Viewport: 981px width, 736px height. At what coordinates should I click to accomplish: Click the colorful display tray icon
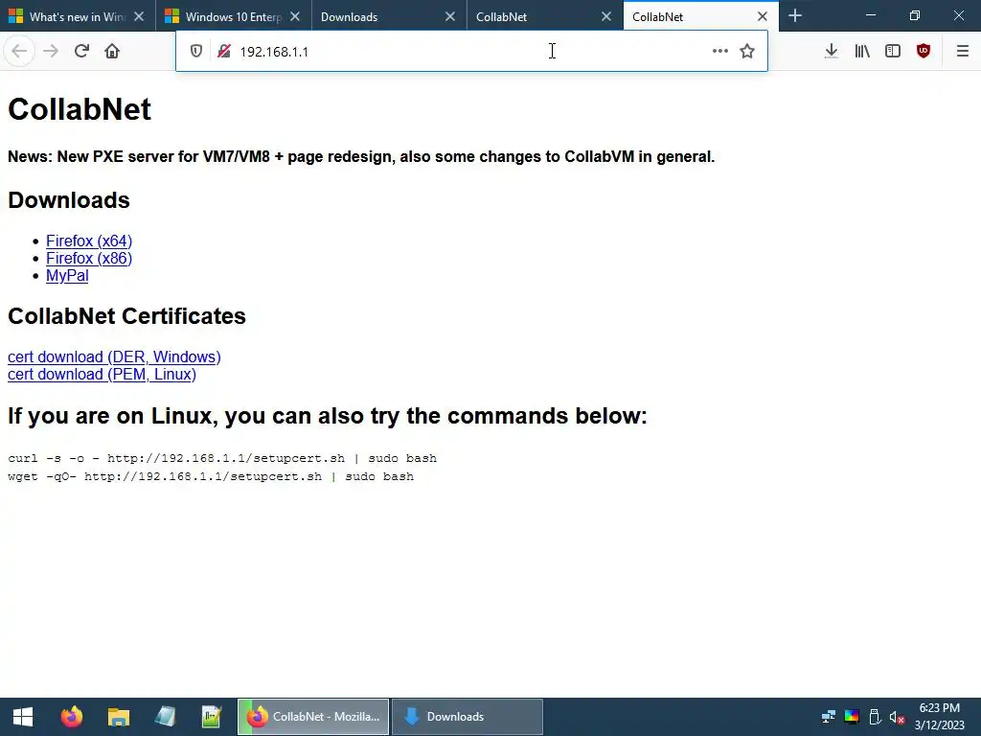852,717
